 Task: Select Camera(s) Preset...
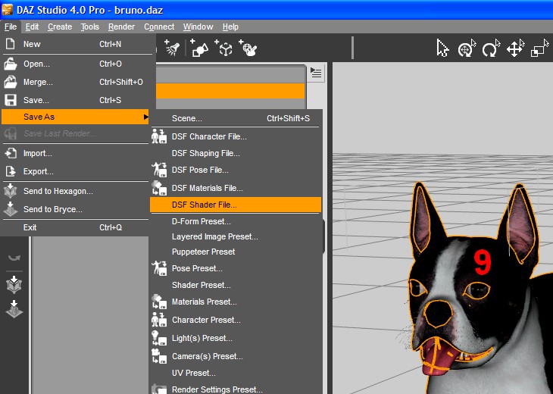point(236,356)
